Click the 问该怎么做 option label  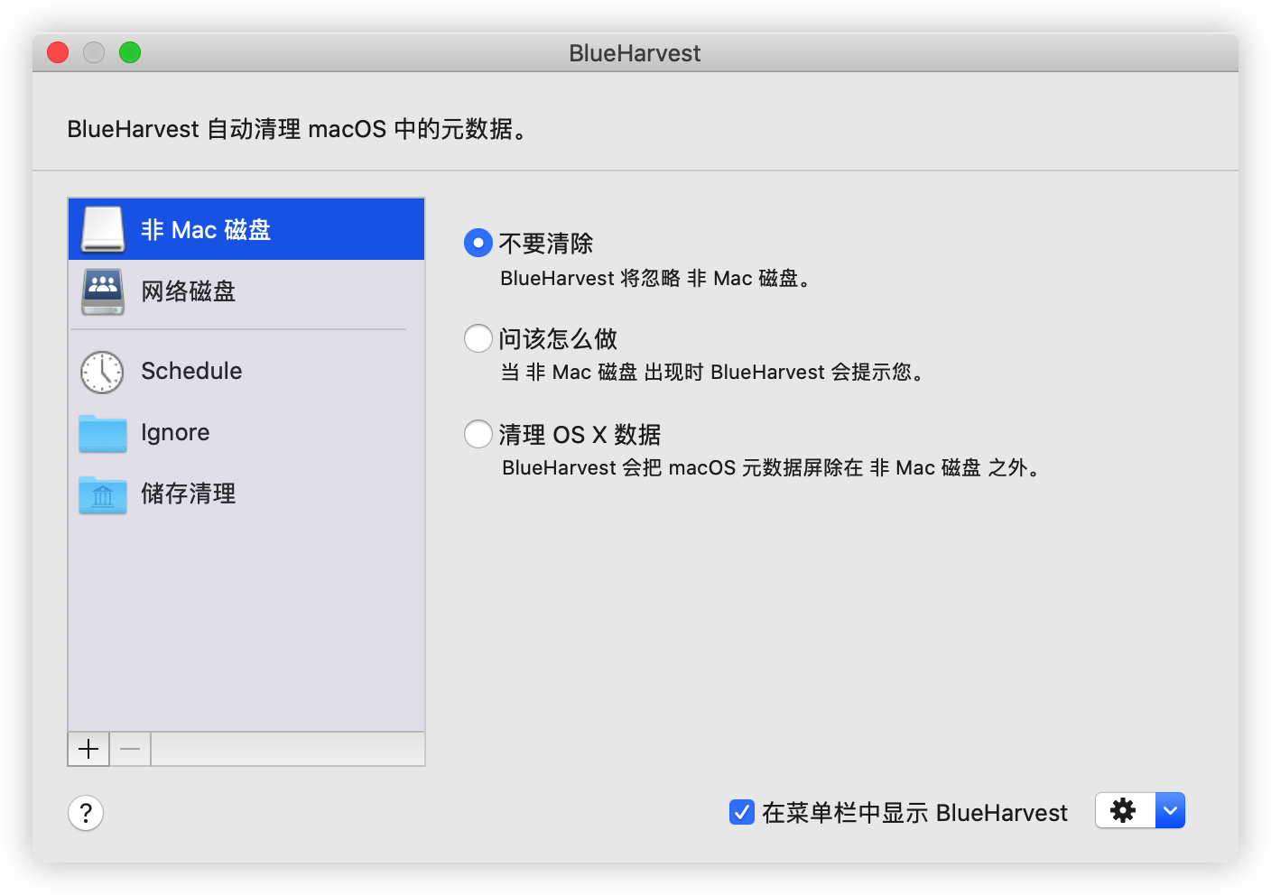tap(558, 339)
